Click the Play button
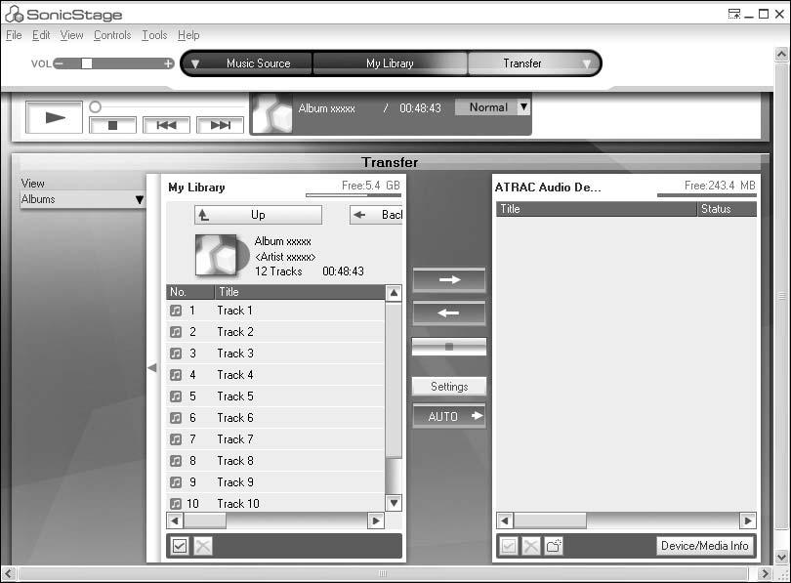 pos(54,117)
